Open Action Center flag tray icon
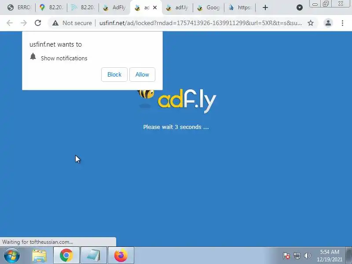The height and width of the screenshot is (264, 352). [x=286, y=256]
